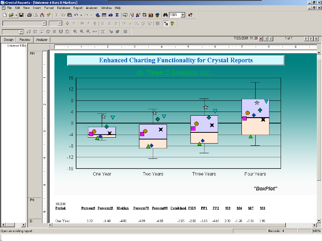
Task: Click the horizontal scrollbar right arrow of report
Action: pos(315,225)
